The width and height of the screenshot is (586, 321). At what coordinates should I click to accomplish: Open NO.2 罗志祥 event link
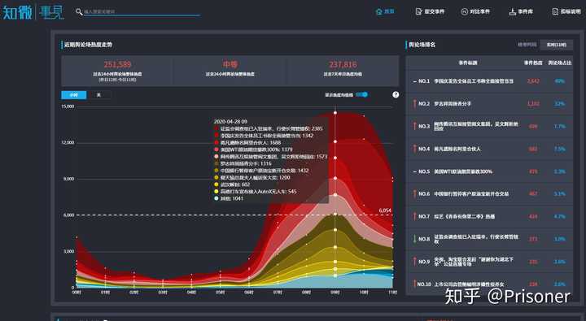[453, 104]
